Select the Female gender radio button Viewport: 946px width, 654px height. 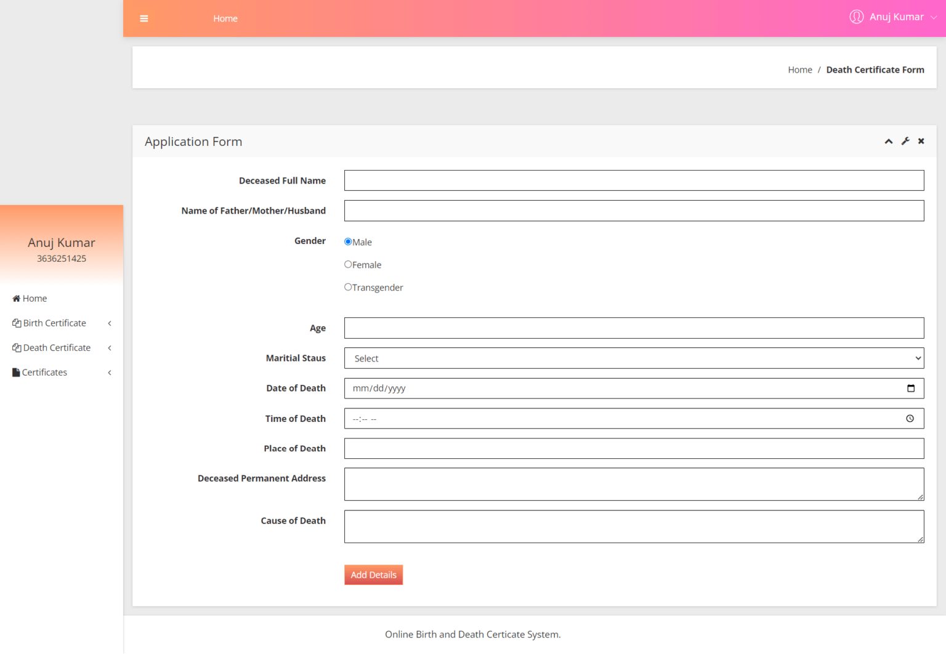tap(348, 264)
